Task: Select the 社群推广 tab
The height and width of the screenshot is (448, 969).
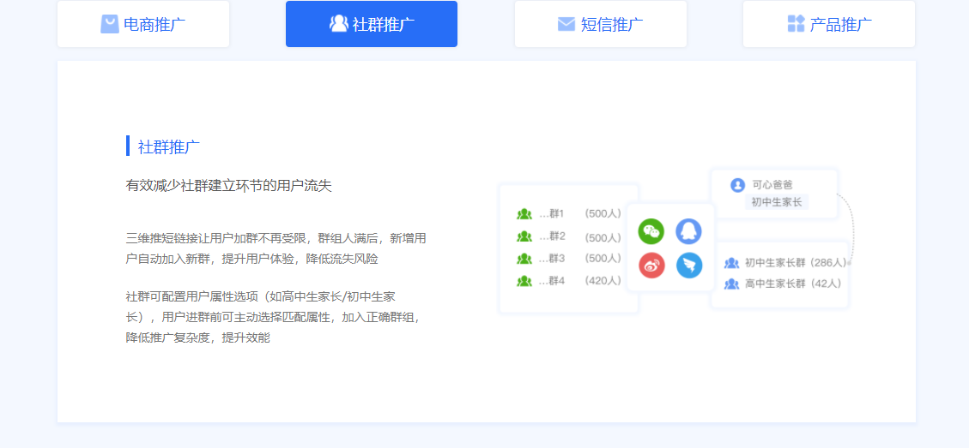Action: click(x=372, y=24)
